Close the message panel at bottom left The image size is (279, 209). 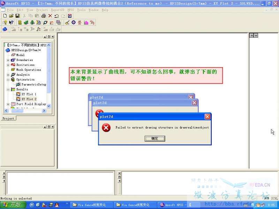4,173
